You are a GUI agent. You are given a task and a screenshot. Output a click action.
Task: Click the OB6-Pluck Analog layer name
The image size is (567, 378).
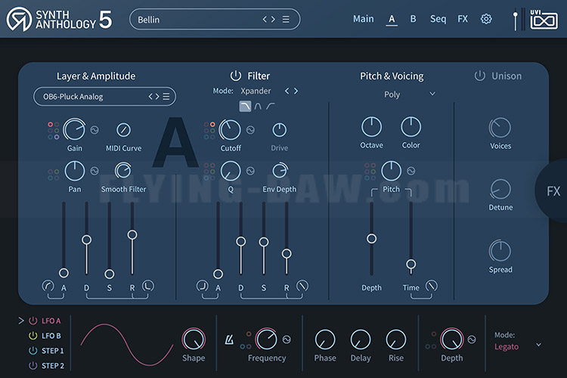point(73,97)
